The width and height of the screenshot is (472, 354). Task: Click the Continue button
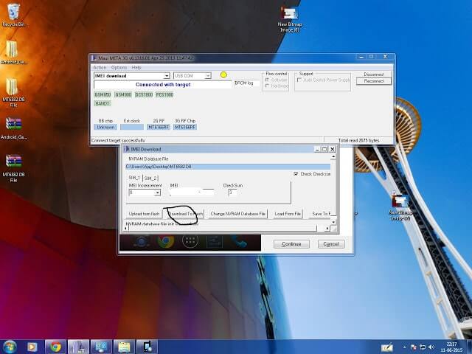click(x=291, y=244)
